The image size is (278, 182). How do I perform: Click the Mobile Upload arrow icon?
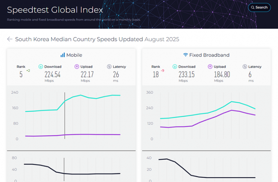(x=77, y=67)
